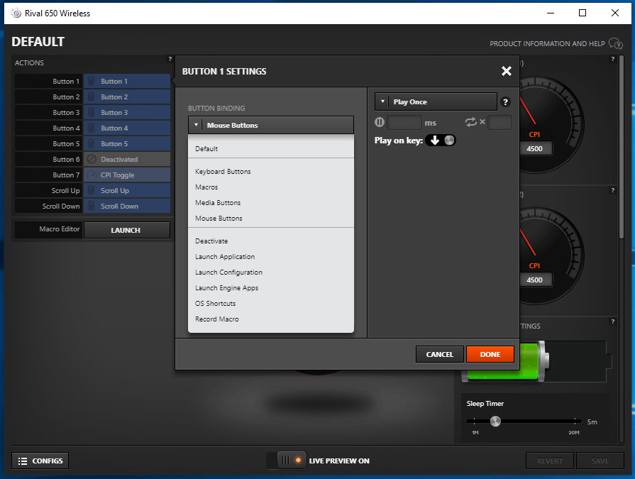The height and width of the screenshot is (479, 635).
Task: Click the Save button
Action: coord(600,461)
